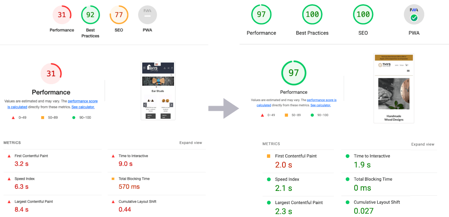Click the gray PWA badge in left report

tap(147, 15)
